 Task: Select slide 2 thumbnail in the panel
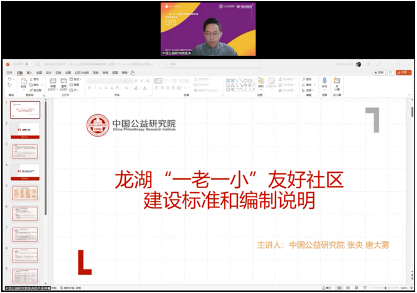25,131
